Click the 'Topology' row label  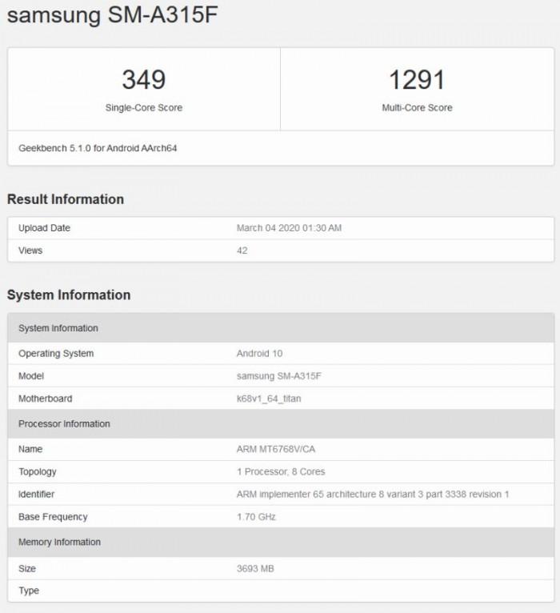point(38,472)
